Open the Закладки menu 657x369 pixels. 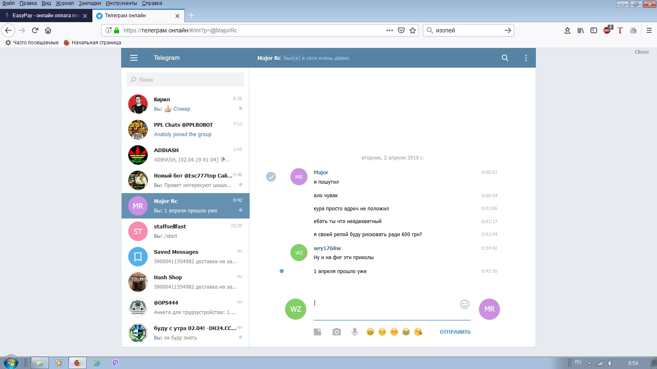pyautogui.click(x=90, y=3)
